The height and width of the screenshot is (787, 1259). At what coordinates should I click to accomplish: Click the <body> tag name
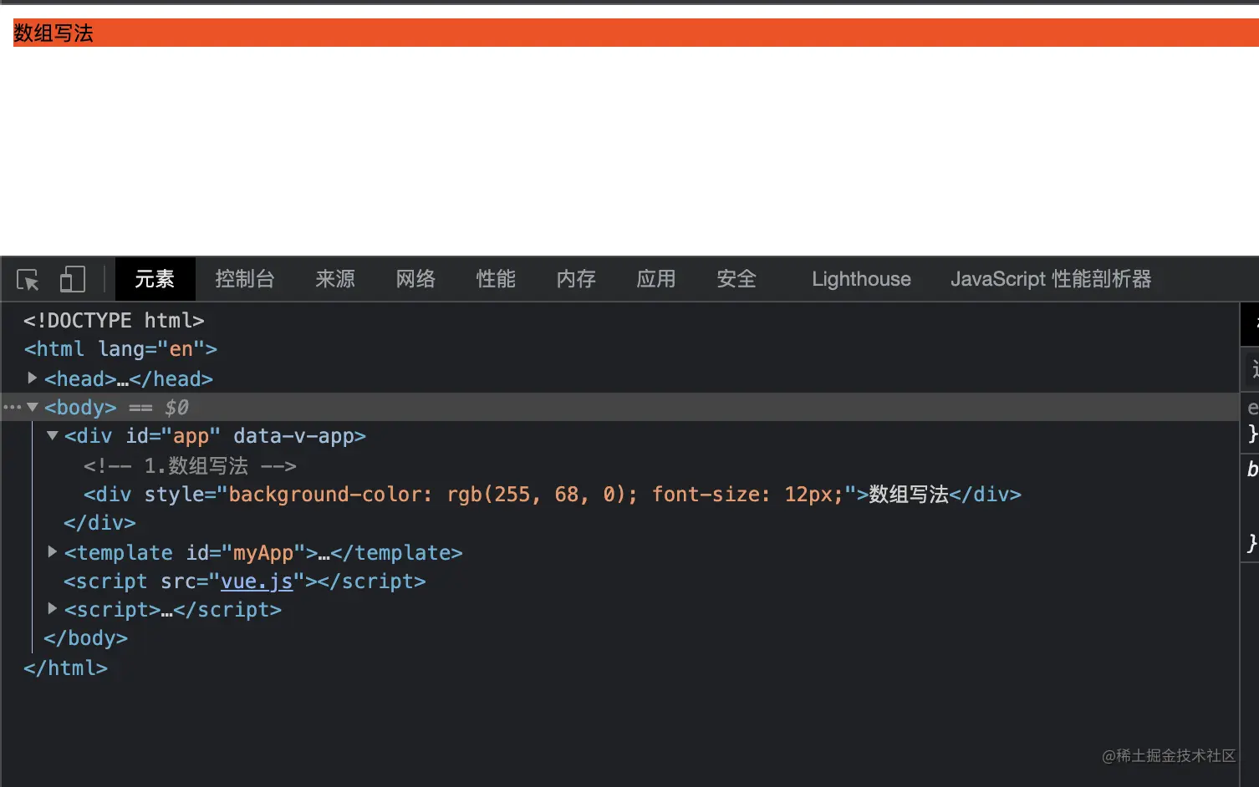tap(80, 408)
